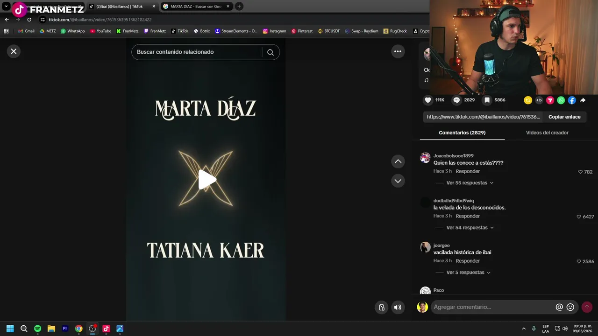Share video via Facebook icon
This screenshot has height=336, width=598.
(x=572, y=100)
